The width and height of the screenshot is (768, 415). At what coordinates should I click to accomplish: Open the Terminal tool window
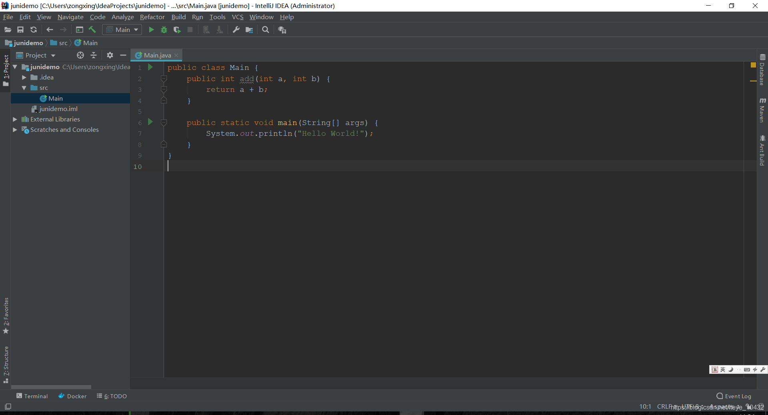pyautogui.click(x=32, y=396)
